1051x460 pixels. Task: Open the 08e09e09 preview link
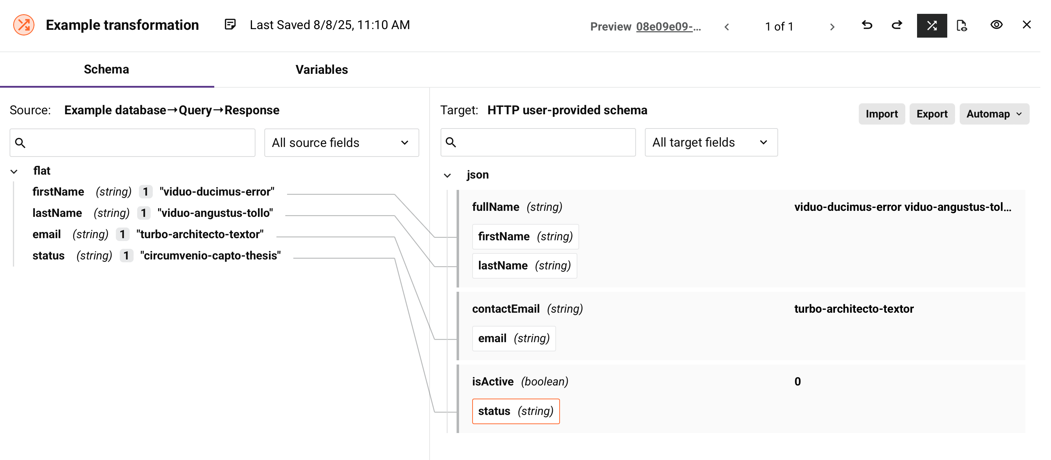click(x=668, y=27)
